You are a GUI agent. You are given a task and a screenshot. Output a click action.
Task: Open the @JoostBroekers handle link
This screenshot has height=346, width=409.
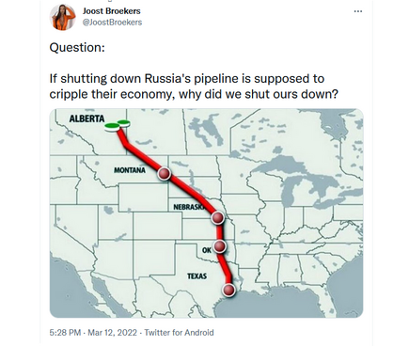tap(112, 23)
